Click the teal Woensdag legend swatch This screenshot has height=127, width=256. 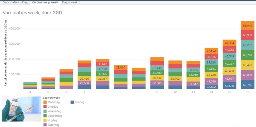[x=45, y=111]
